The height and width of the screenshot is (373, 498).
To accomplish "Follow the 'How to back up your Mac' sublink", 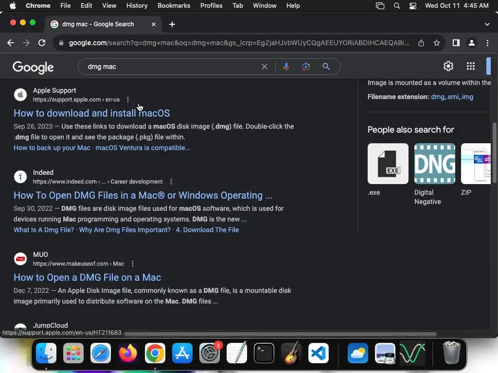I will [52, 148].
